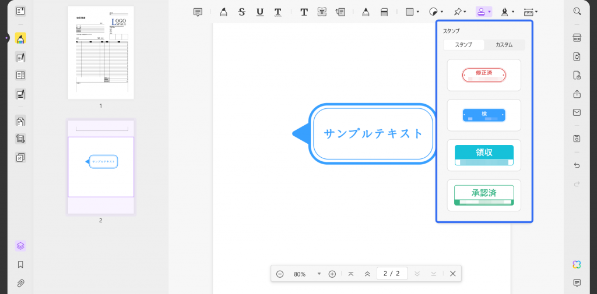The width and height of the screenshot is (597, 294).
Task: Select the Typewriter text comment tool
Action: [x=304, y=12]
